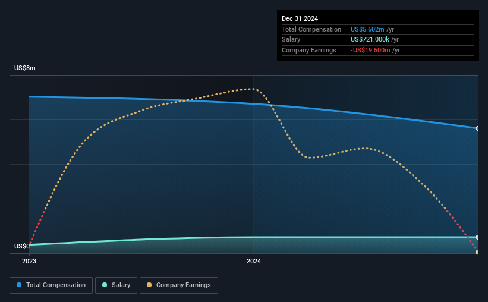Toggle the Salary legend button
Viewport: 488px width, 302px height.
116,285
